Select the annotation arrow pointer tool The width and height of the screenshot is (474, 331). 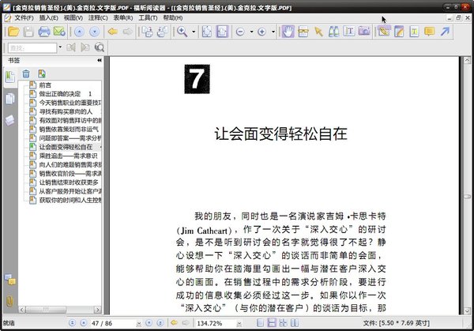pyautogui.click(x=318, y=32)
